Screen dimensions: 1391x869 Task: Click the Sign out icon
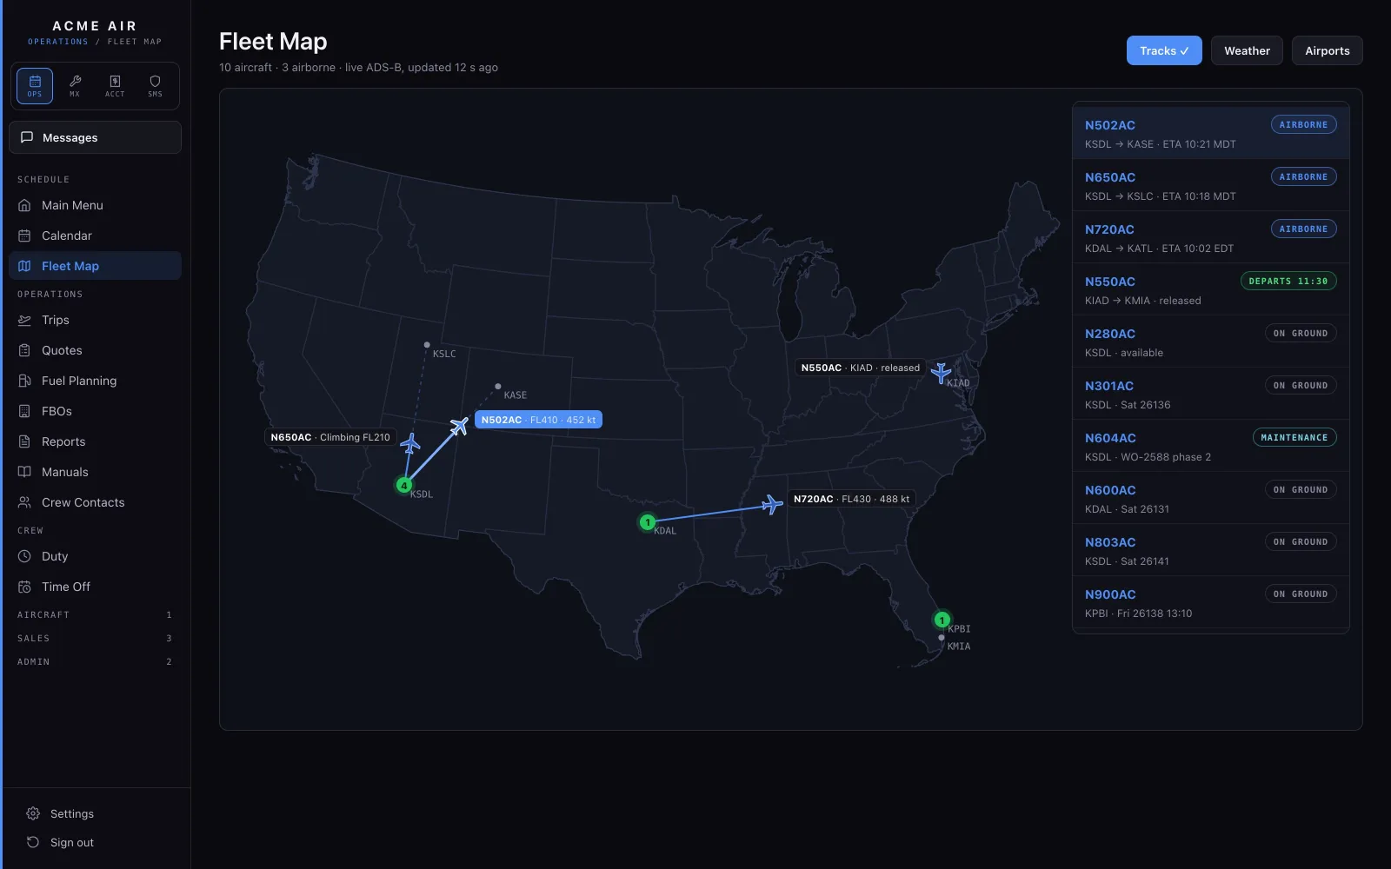tap(33, 842)
